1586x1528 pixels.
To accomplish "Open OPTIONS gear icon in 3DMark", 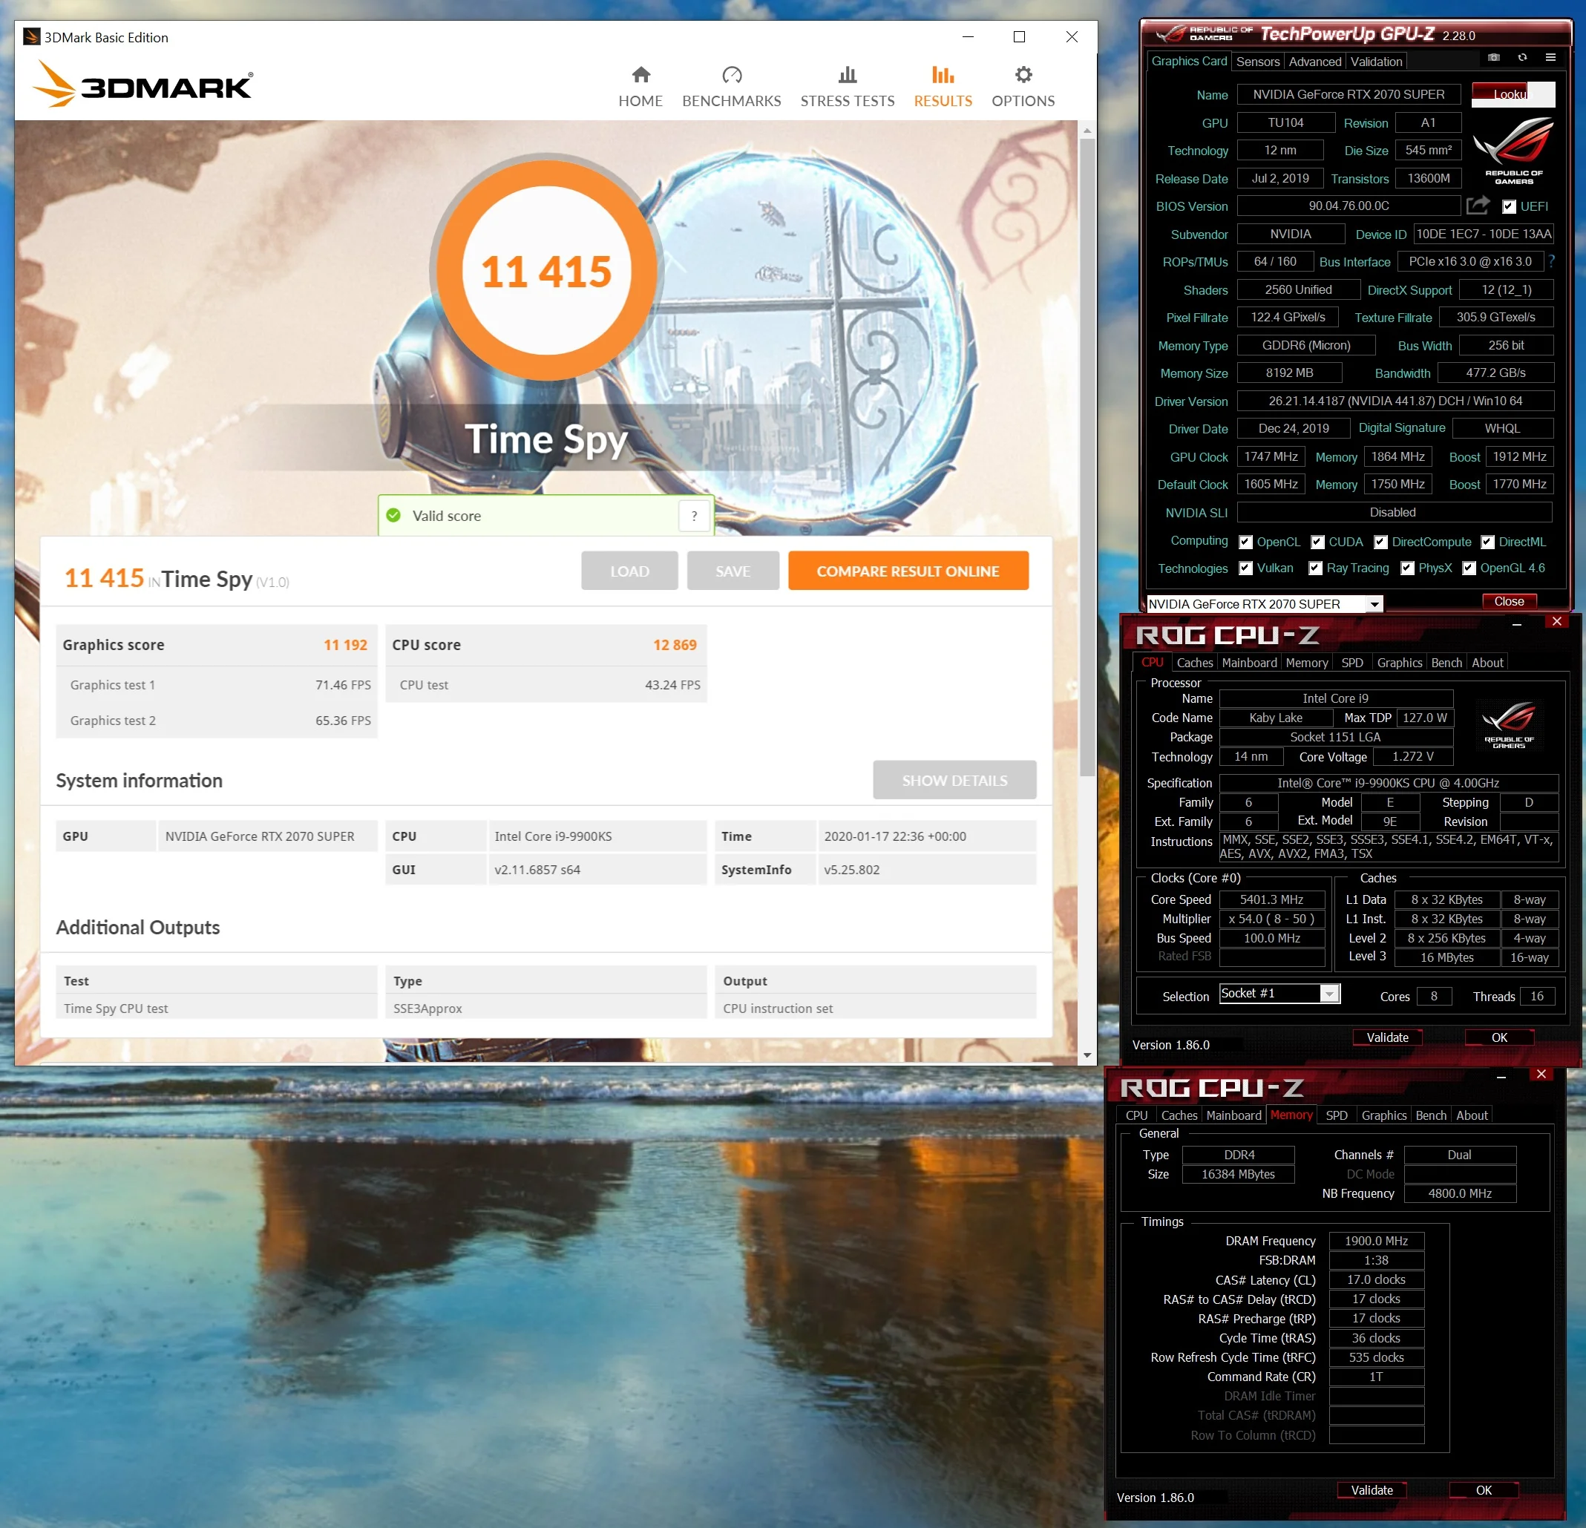I will point(1023,75).
